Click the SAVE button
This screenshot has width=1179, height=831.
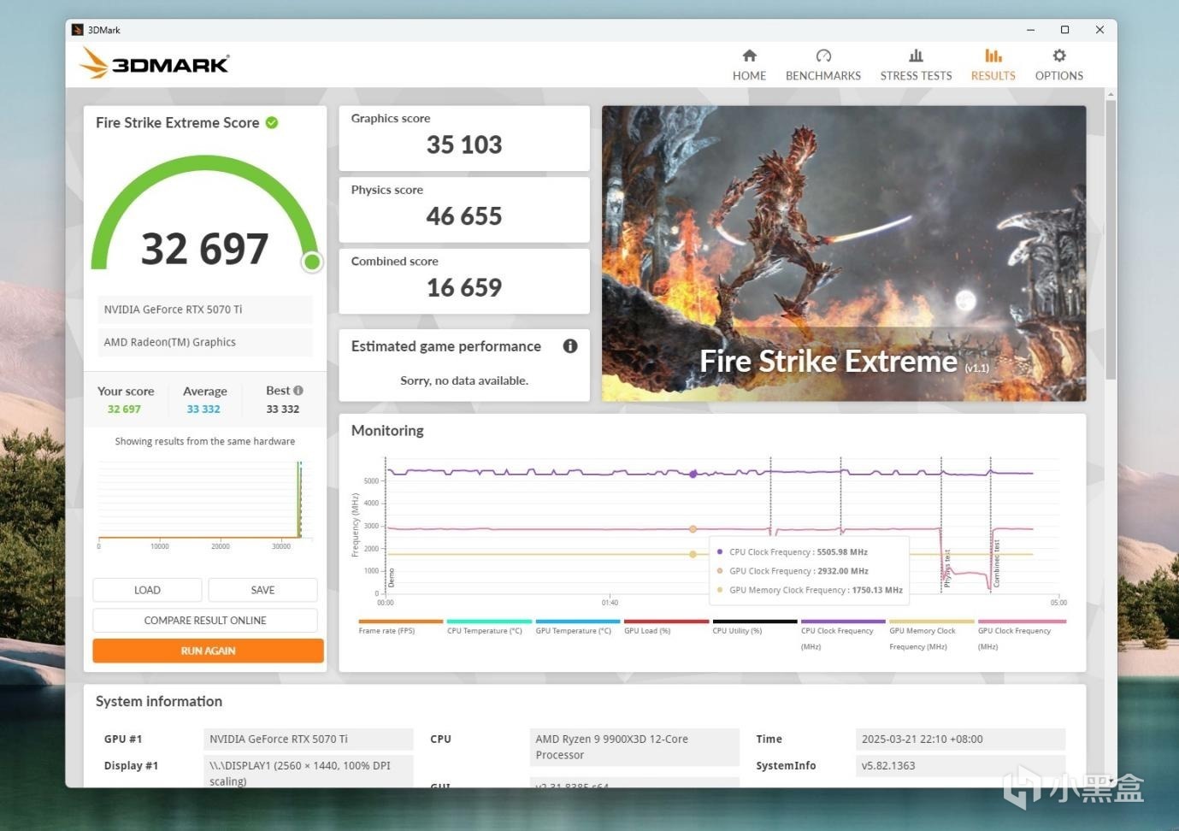tap(262, 590)
